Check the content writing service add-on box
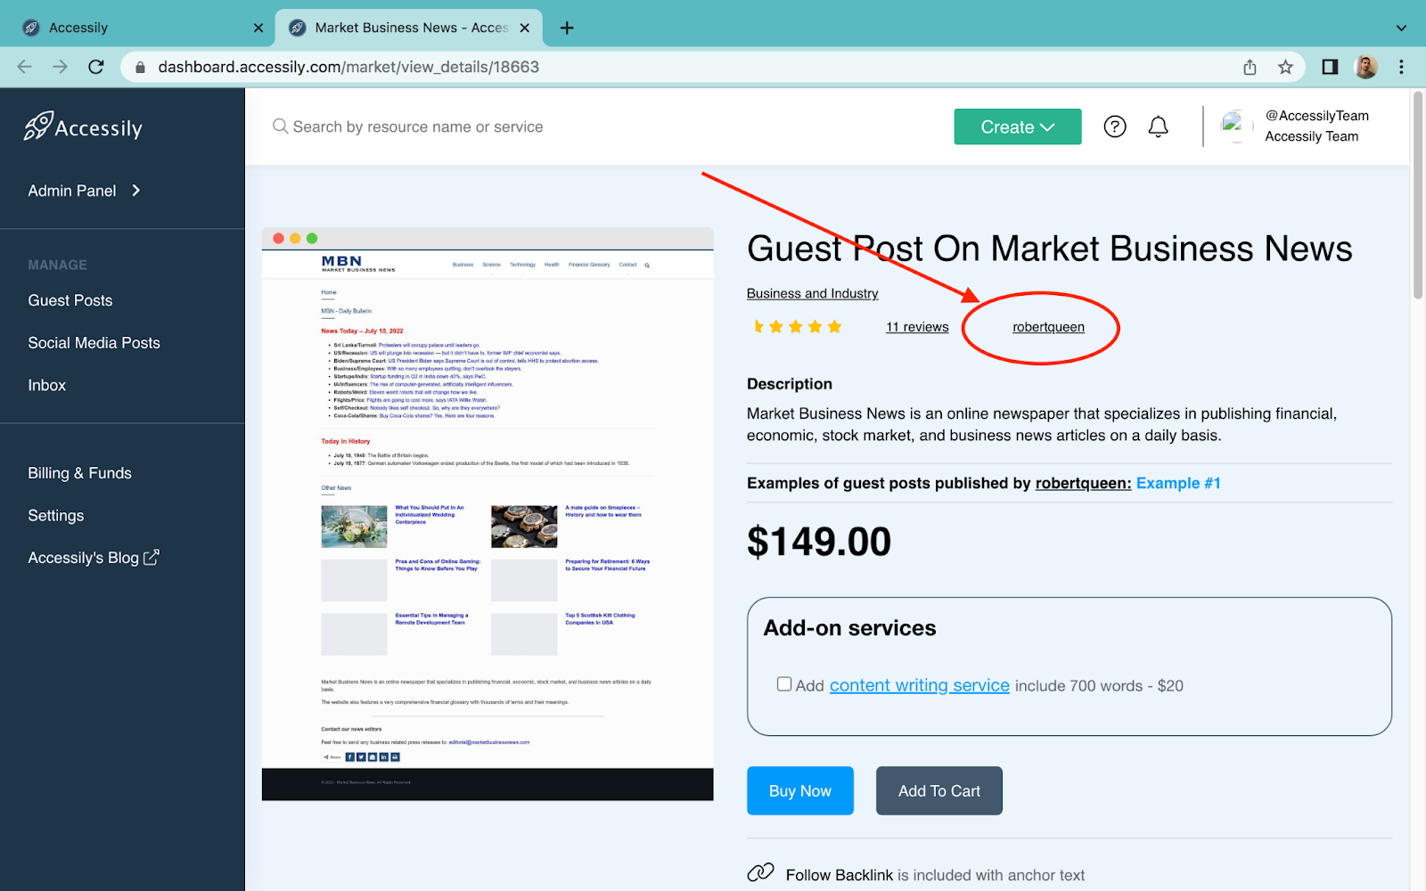The image size is (1426, 891). pos(784,684)
